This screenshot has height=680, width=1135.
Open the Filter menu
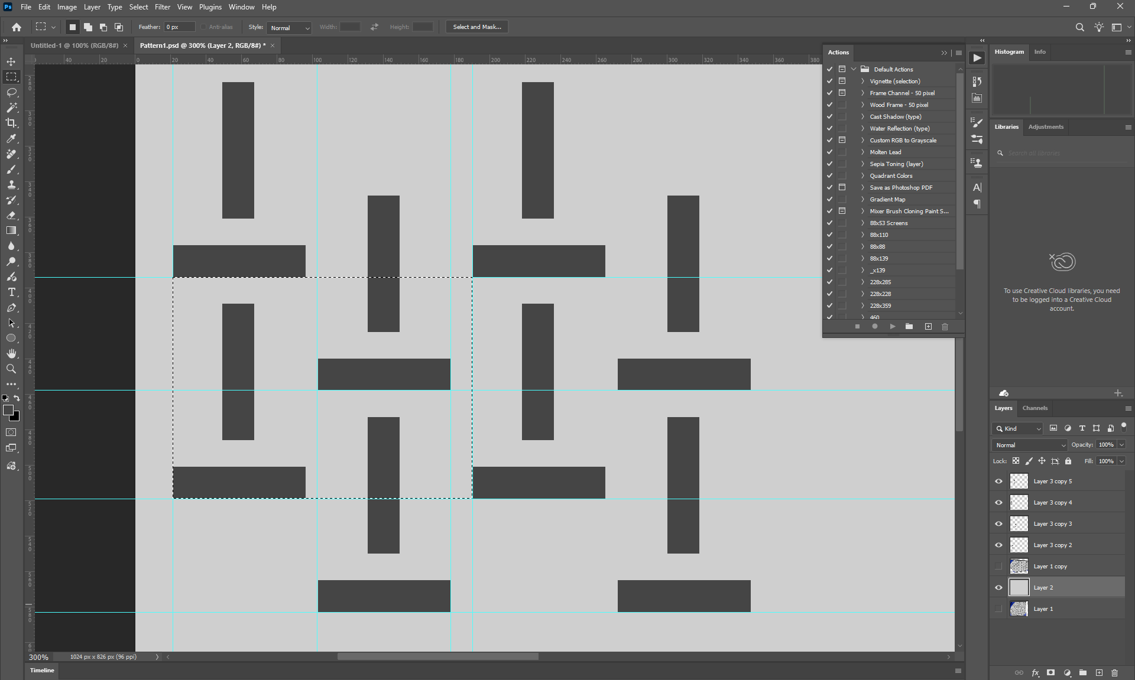point(162,7)
